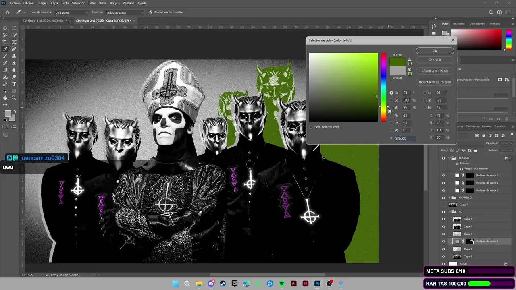Open Discord from the taskbar
This screenshot has width=516, height=290.
pos(211,284)
